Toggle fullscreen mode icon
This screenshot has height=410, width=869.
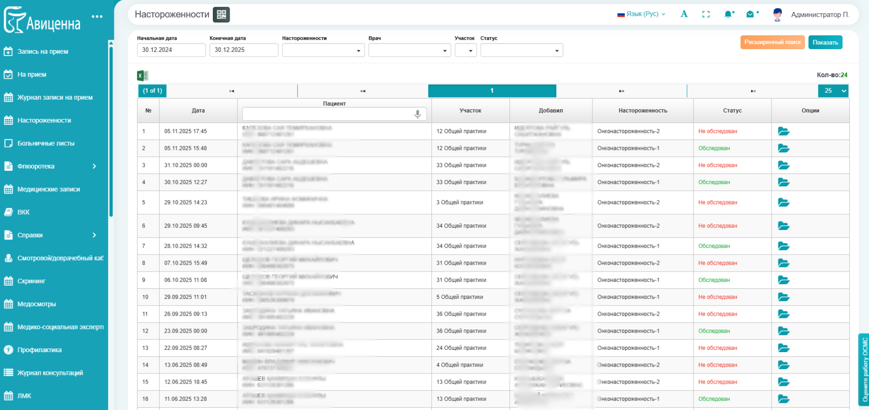(706, 15)
